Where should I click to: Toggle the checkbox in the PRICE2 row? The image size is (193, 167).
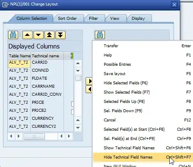coord(72,112)
